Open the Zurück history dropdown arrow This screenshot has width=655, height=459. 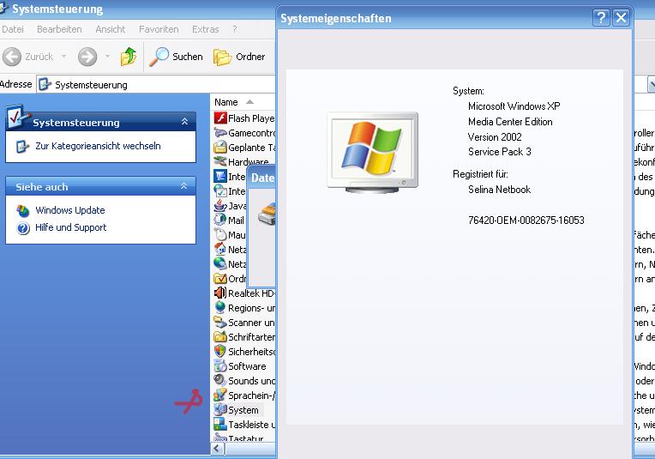point(64,56)
